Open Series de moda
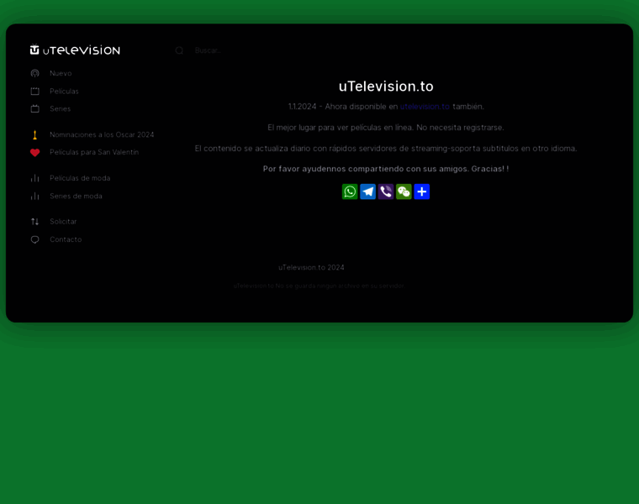This screenshot has width=639, height=504. pyautogui.click(x=76, y=196)
